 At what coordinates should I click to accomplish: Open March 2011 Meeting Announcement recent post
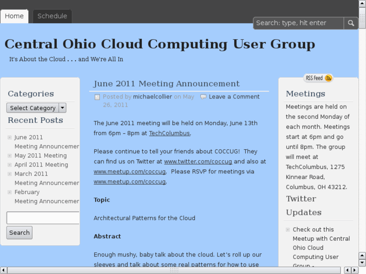point(47,178)
